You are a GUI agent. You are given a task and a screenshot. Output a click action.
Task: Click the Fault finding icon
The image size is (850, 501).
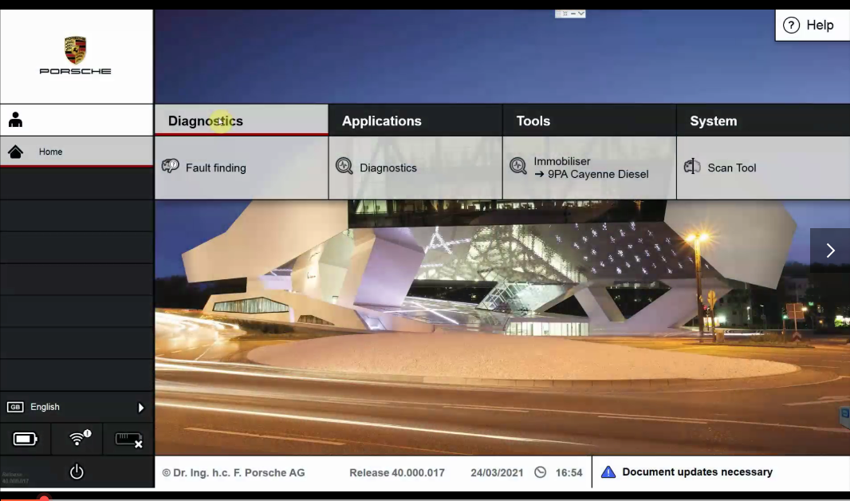[170, 167]
